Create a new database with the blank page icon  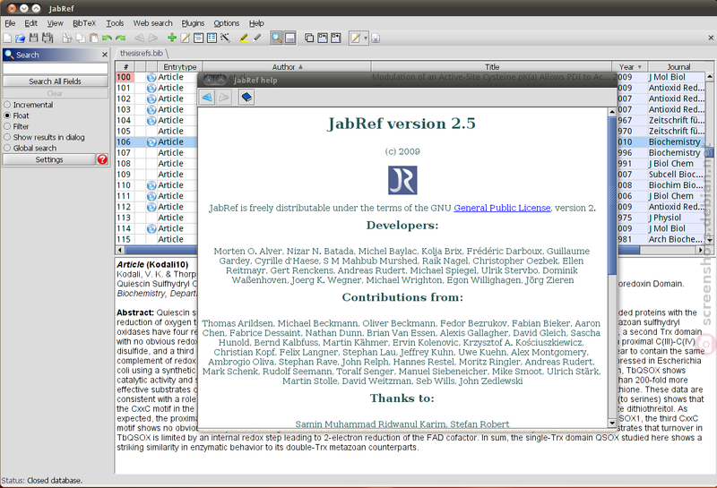tap(7, 38)
